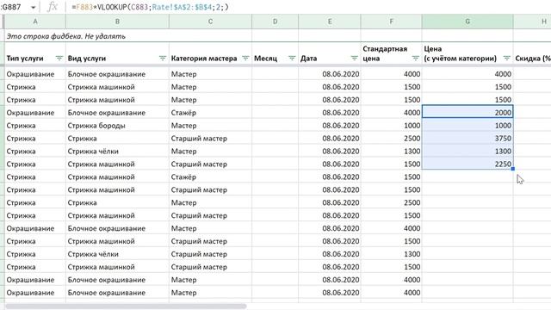
Task: Open filter for Дата column
Action: click(x=354, y=59)
